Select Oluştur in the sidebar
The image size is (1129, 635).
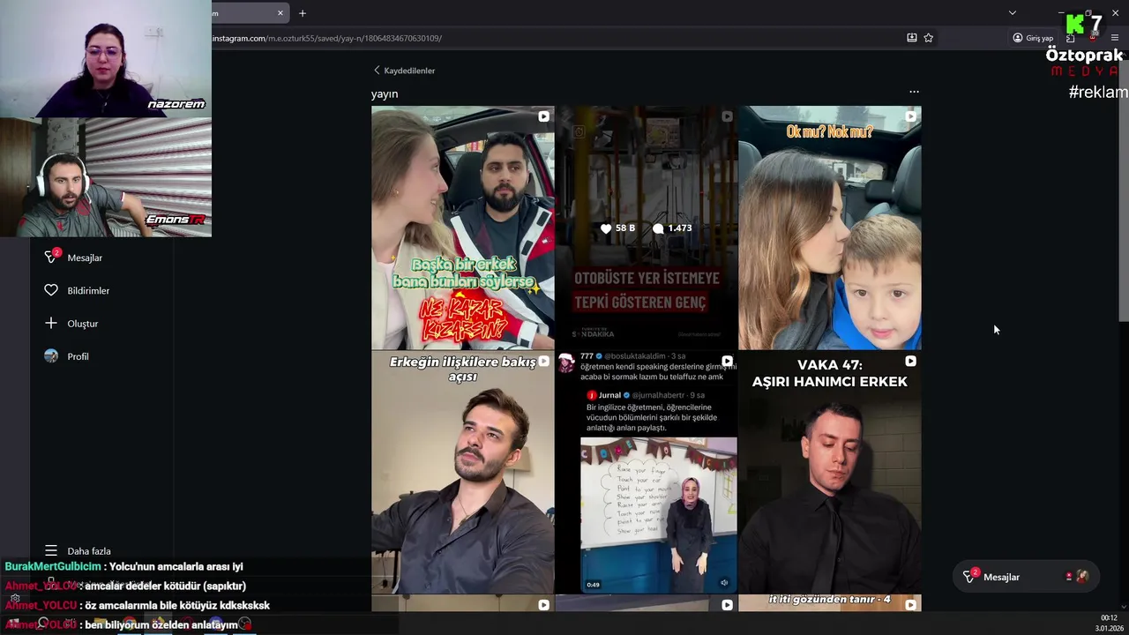83,324
